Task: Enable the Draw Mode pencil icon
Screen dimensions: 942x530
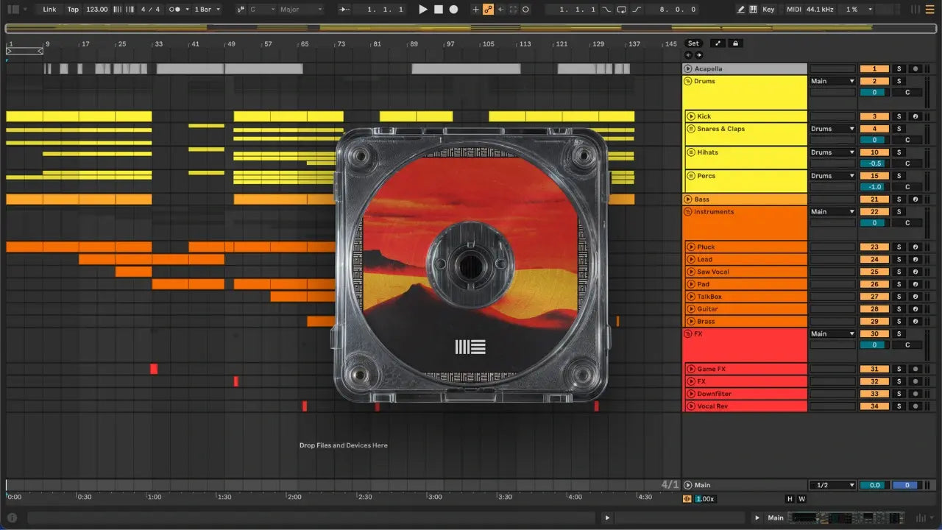Action: (x=741, y=10)
